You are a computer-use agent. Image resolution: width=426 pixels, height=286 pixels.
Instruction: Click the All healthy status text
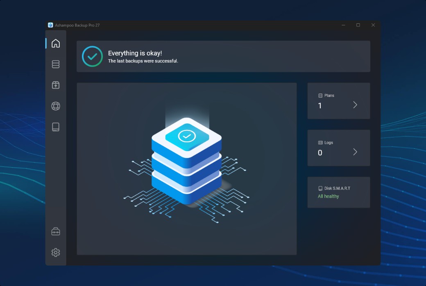tap(328, 196)
